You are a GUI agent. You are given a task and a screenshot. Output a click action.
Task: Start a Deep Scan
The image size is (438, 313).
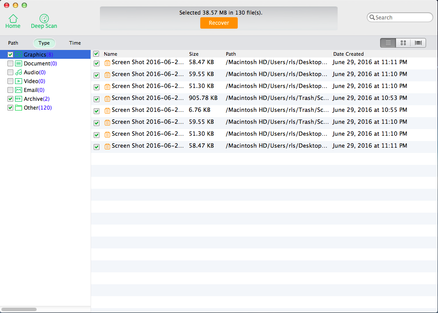(44, 19)
